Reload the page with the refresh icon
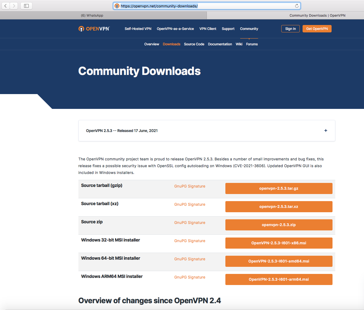 [x=297, y=6]
